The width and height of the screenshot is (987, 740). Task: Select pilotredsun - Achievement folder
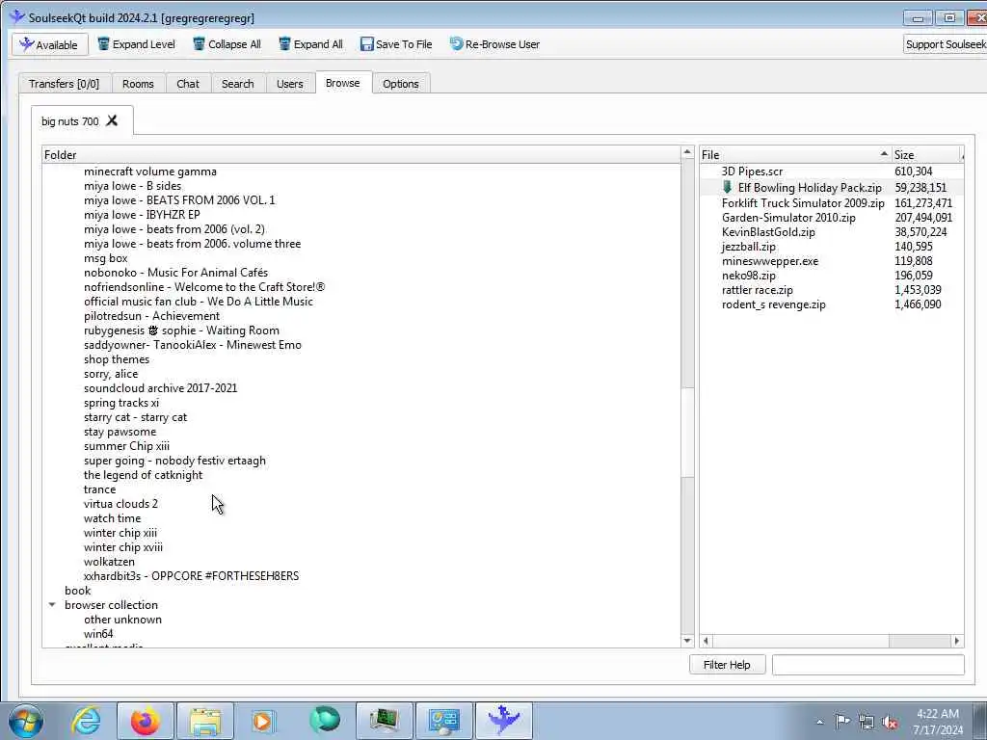click(151, 316)
